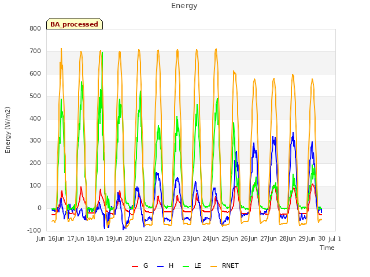Click the BA_processed annotation label
The width and height of the screenshot is (370, 277).
click(x=75, y=24)
